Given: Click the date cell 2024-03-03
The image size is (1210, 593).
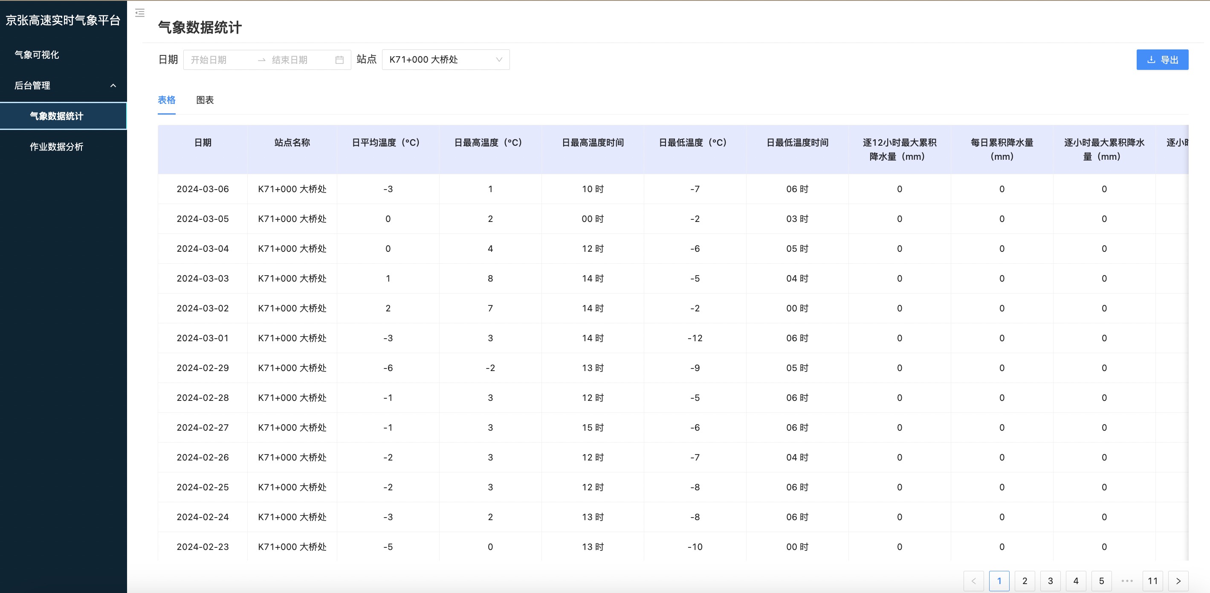Looking at the screenshot, I should click(203, 279).
